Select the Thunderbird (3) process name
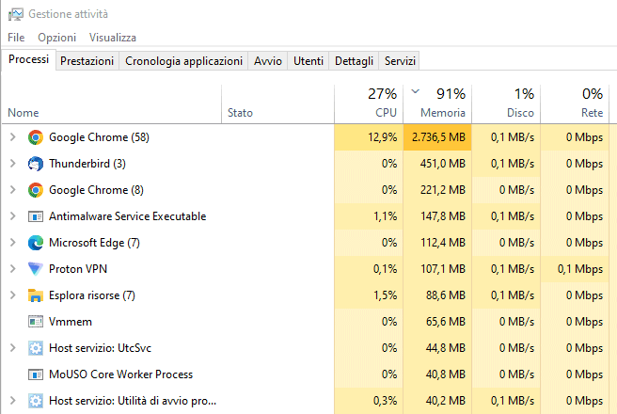Image resolution: width=617 pixels, height=414 pixels. point(87,164)
